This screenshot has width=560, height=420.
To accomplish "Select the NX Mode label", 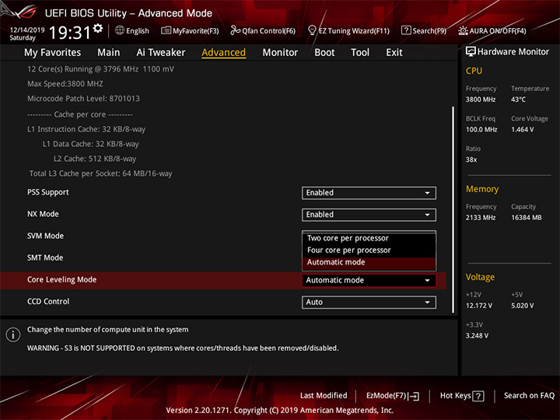I will (x=43, y=215).
